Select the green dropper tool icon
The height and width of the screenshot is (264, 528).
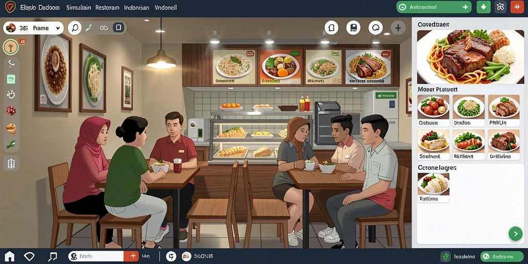click(x=89, y=28)
